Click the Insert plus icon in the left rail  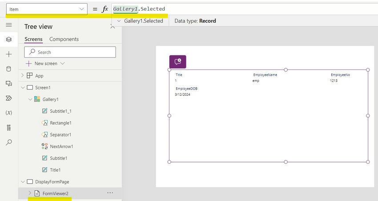(9, 54)
